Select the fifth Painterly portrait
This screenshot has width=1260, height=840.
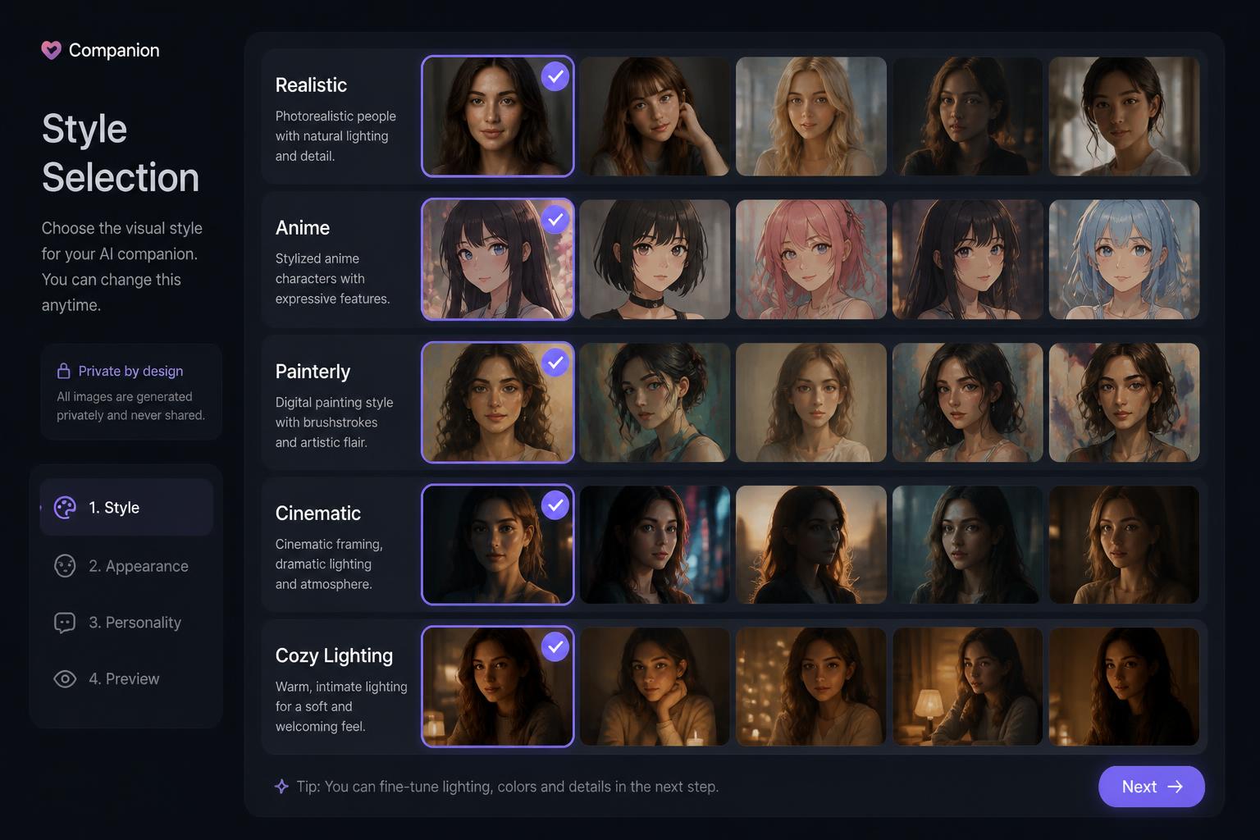tap(1125, 402)
